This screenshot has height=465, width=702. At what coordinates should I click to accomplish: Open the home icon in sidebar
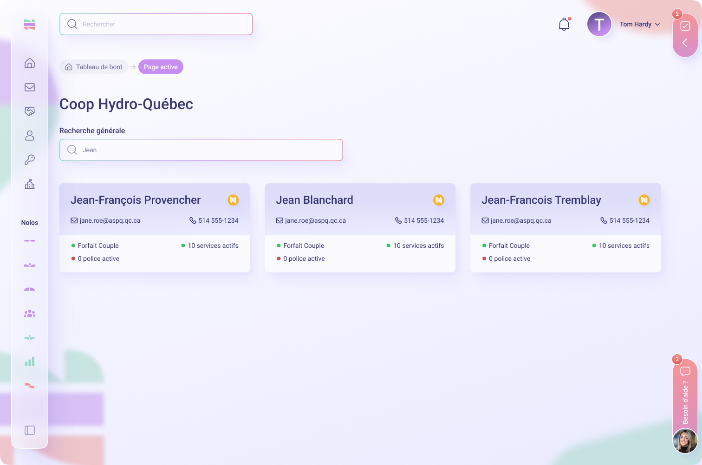tap(30, 63)
